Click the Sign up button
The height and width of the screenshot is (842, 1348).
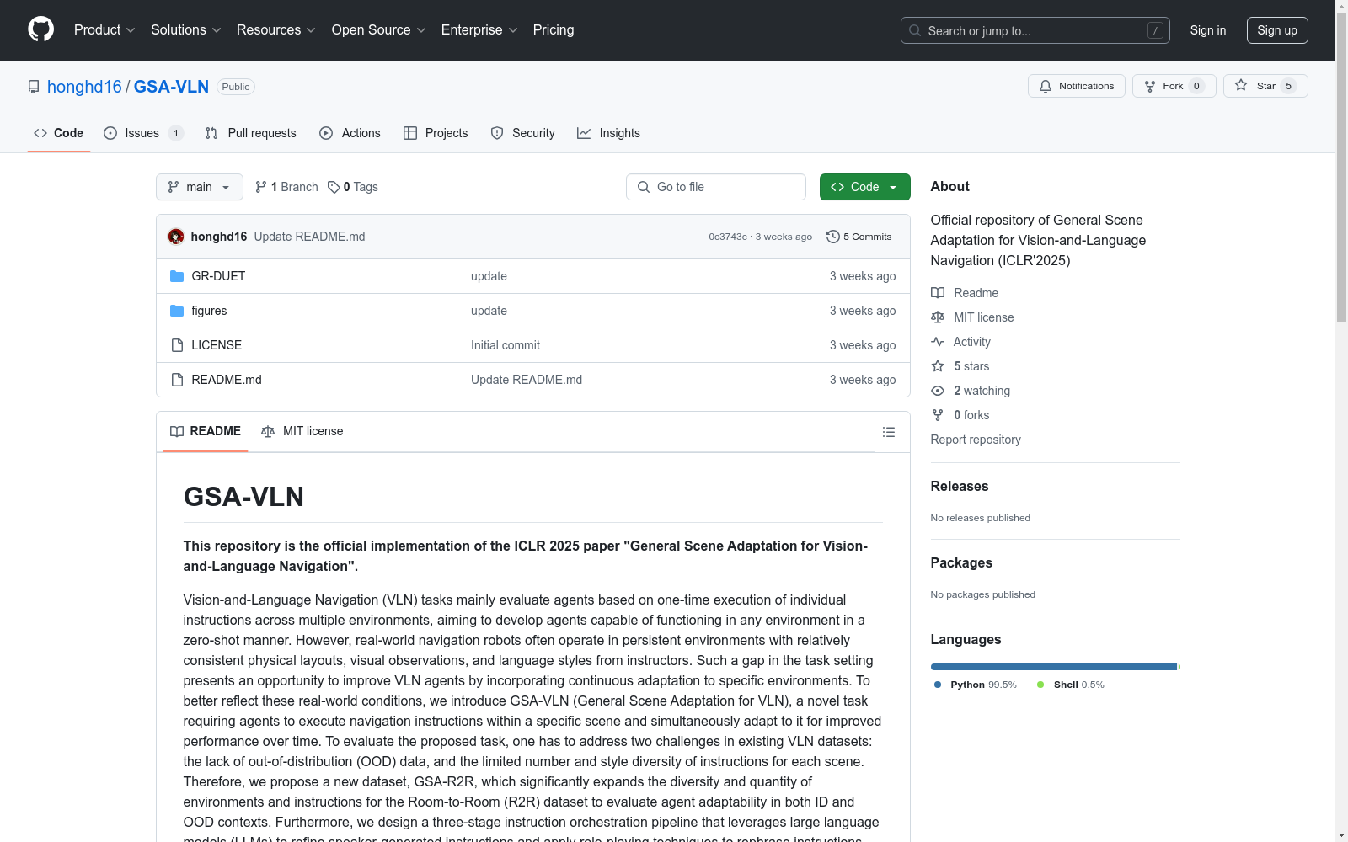click(x=1277, y=30)
